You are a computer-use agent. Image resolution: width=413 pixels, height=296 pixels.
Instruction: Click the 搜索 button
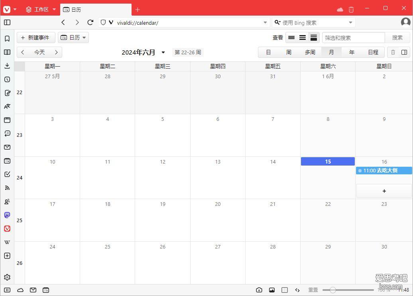(x=397, y=37)
